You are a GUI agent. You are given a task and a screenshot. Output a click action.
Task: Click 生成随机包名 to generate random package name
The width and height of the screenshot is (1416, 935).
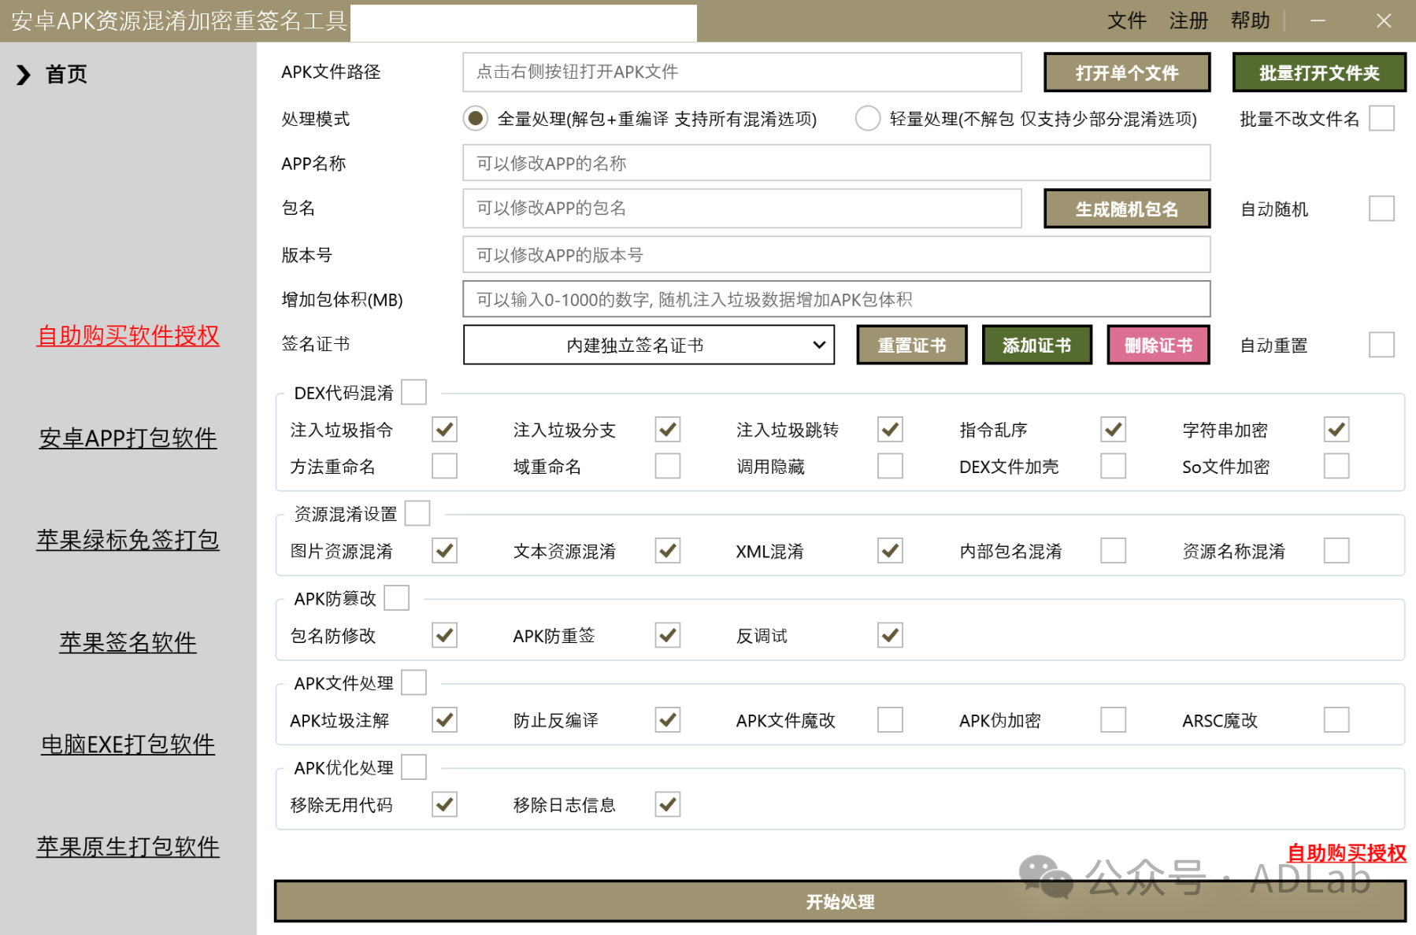coord(1126,208)
